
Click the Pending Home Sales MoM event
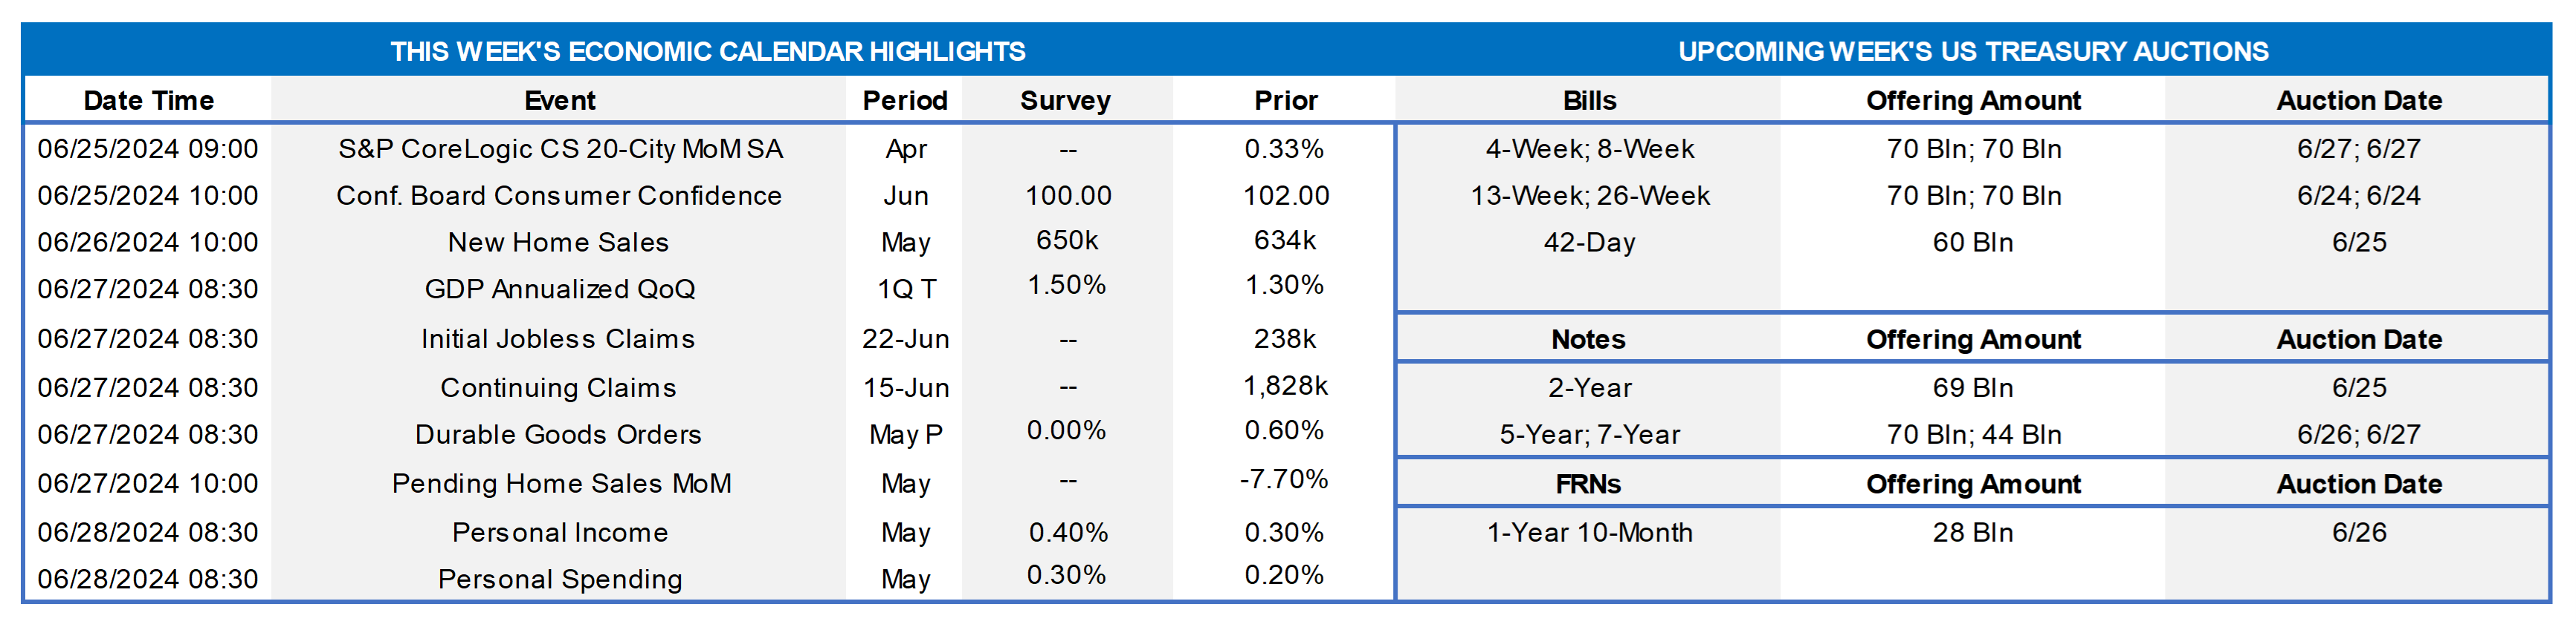click(x=561, y=483)
